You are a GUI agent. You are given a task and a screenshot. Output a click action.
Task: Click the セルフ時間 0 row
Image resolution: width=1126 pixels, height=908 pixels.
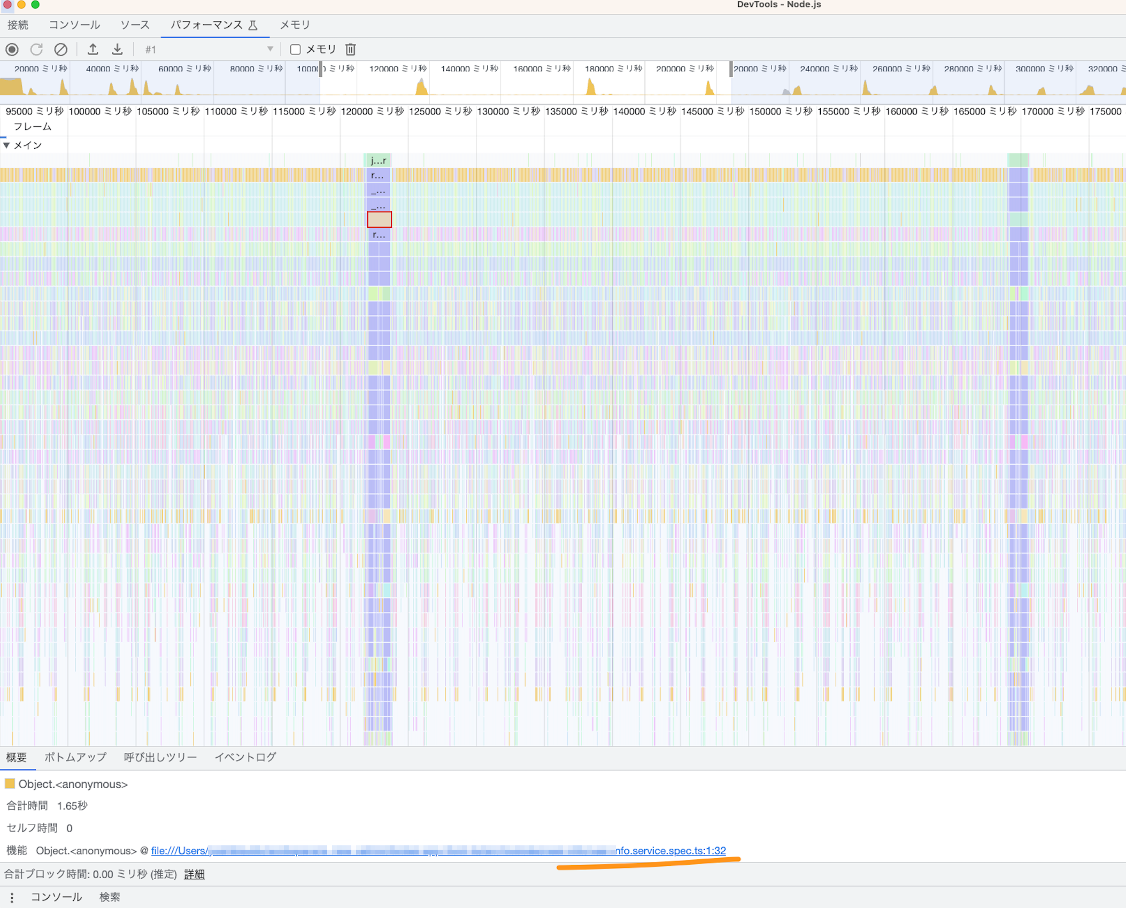point(39,828)
